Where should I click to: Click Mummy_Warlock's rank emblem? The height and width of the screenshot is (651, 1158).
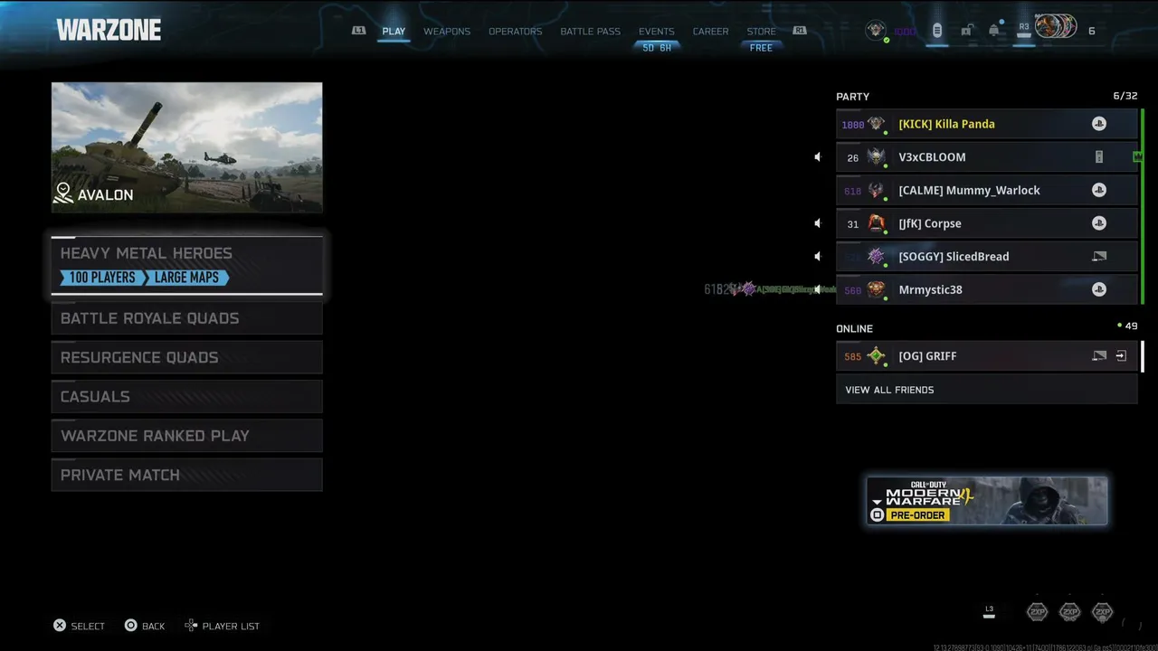tap(876, 190)
